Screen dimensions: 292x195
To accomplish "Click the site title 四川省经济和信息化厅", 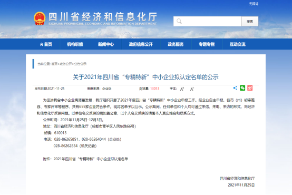I will 103,17.
